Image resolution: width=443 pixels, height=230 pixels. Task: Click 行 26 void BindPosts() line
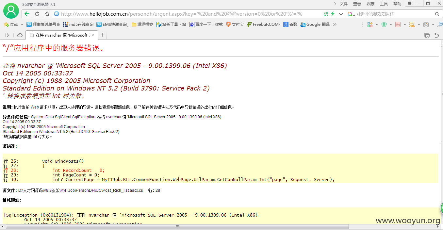click(x=44, y=161)
